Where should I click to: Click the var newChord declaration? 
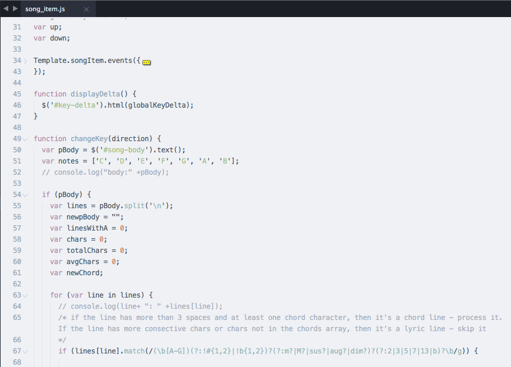76,272
